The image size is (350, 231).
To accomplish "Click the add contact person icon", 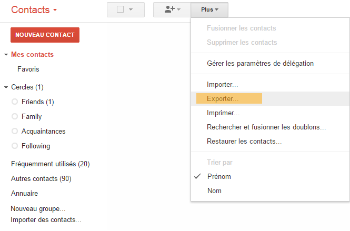I will [169, 9].
